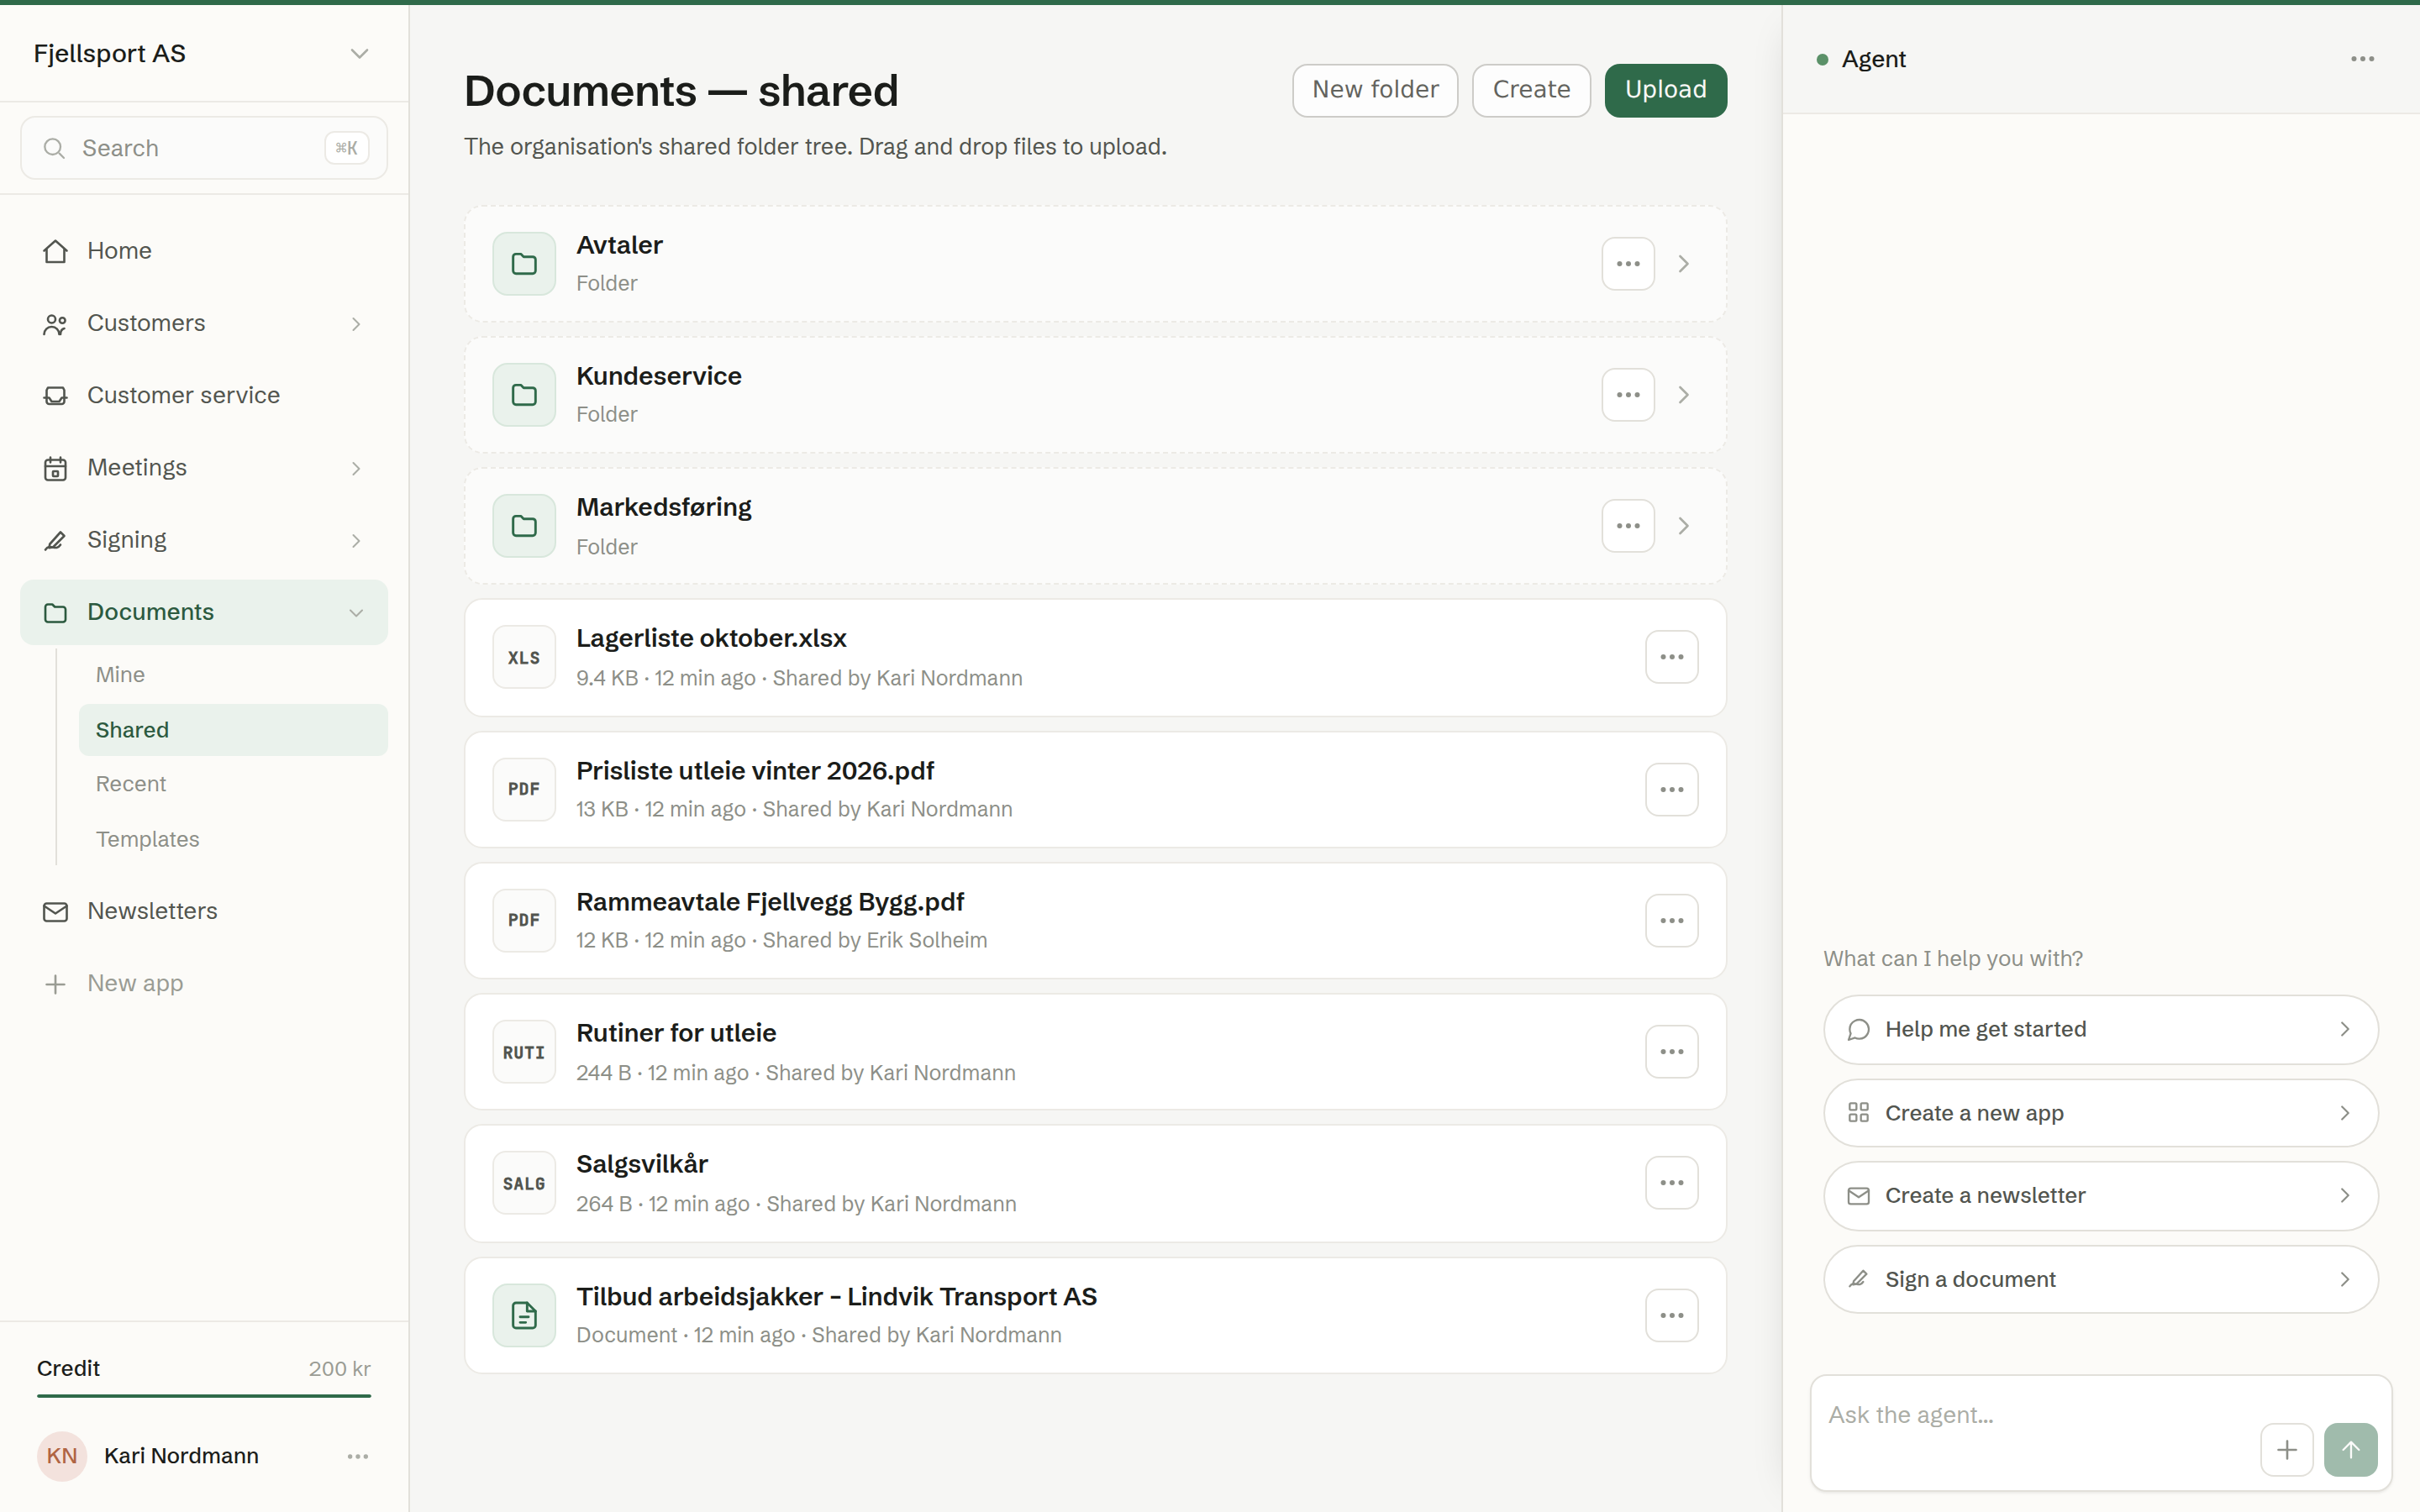This screenshot has width=2420, height=1512.
Task: Click the green Upload button
Action: click(x=1665, y=90)
